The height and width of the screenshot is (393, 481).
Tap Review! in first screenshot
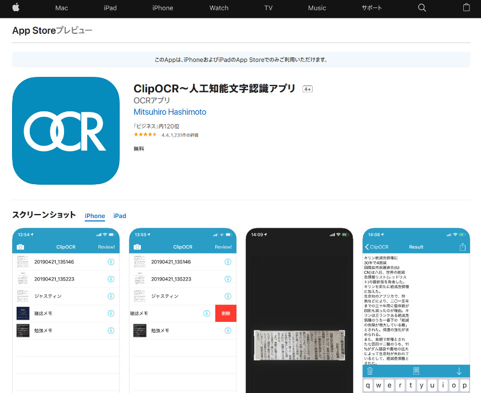click(x=107, y=247)
